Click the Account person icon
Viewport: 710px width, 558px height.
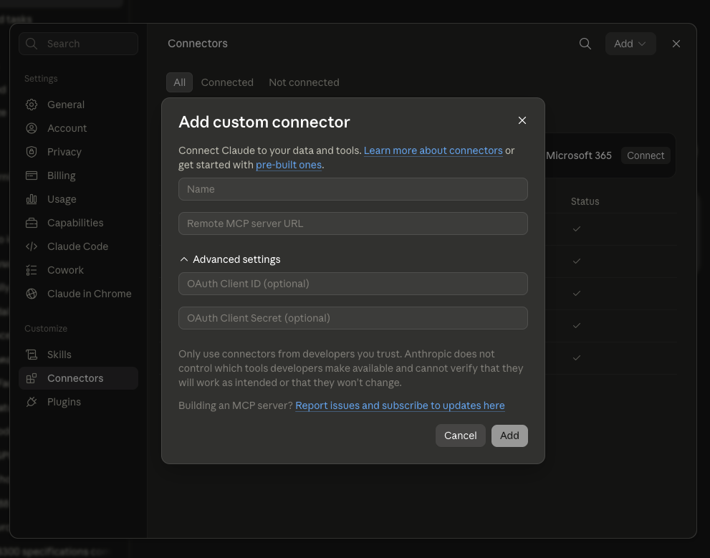tap(32, 128)
